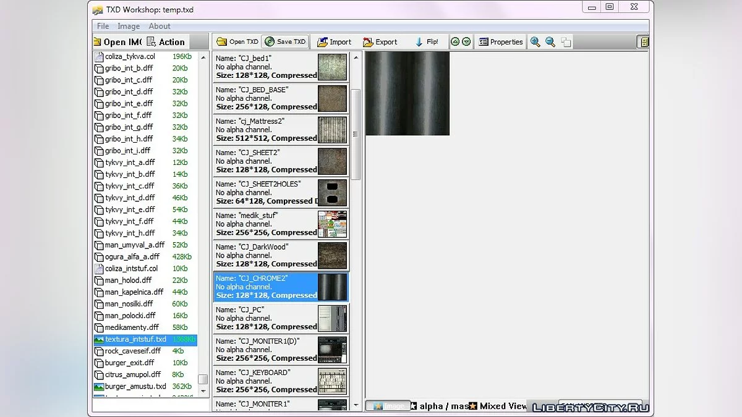The width and height of the screenshot is (742, 417).
Task: Click the Action button in left panel
Action: 166,42
